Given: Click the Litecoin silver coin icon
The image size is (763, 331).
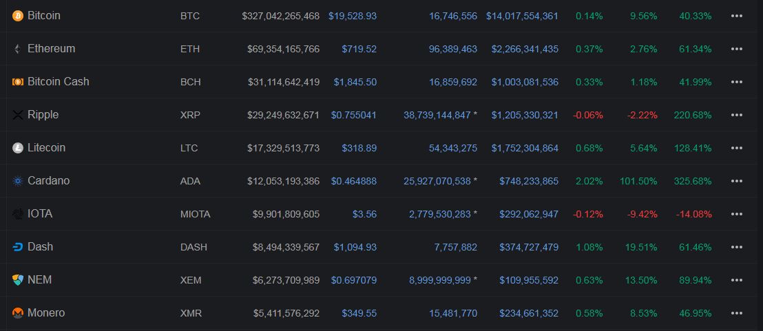Looking at the screenshot, I should click(x=17, y=148).
